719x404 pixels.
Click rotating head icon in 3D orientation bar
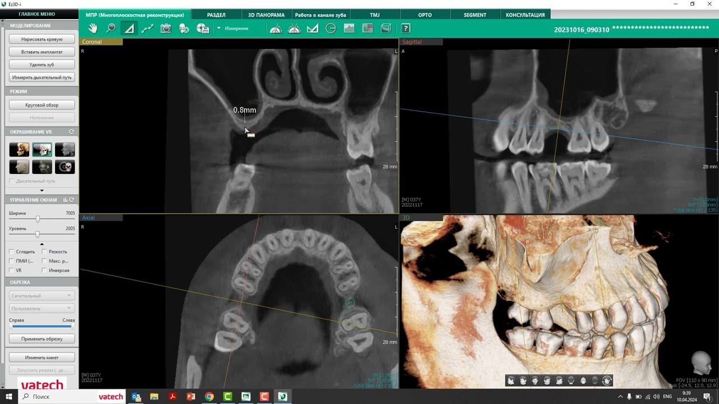point(607,381)
